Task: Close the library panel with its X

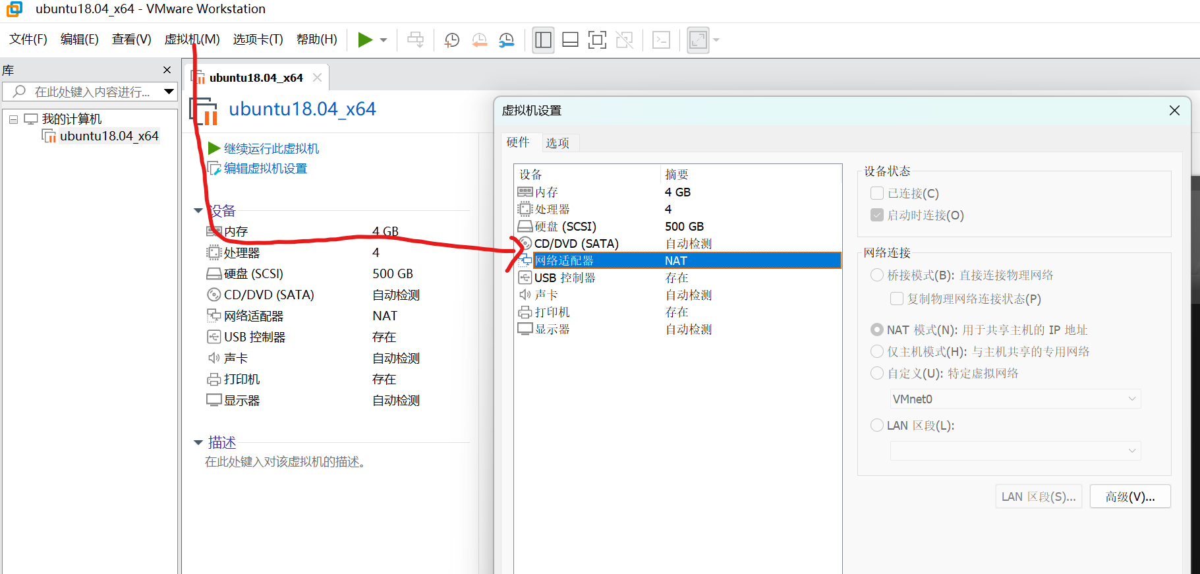Action: coord(167,70)
